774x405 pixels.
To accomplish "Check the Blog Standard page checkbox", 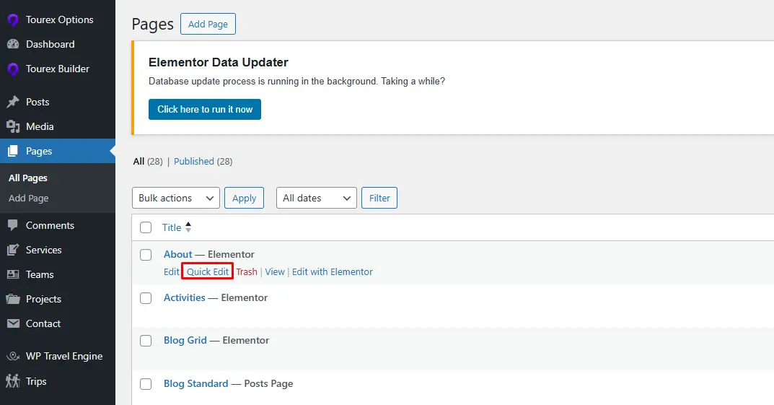I will 146,384.
